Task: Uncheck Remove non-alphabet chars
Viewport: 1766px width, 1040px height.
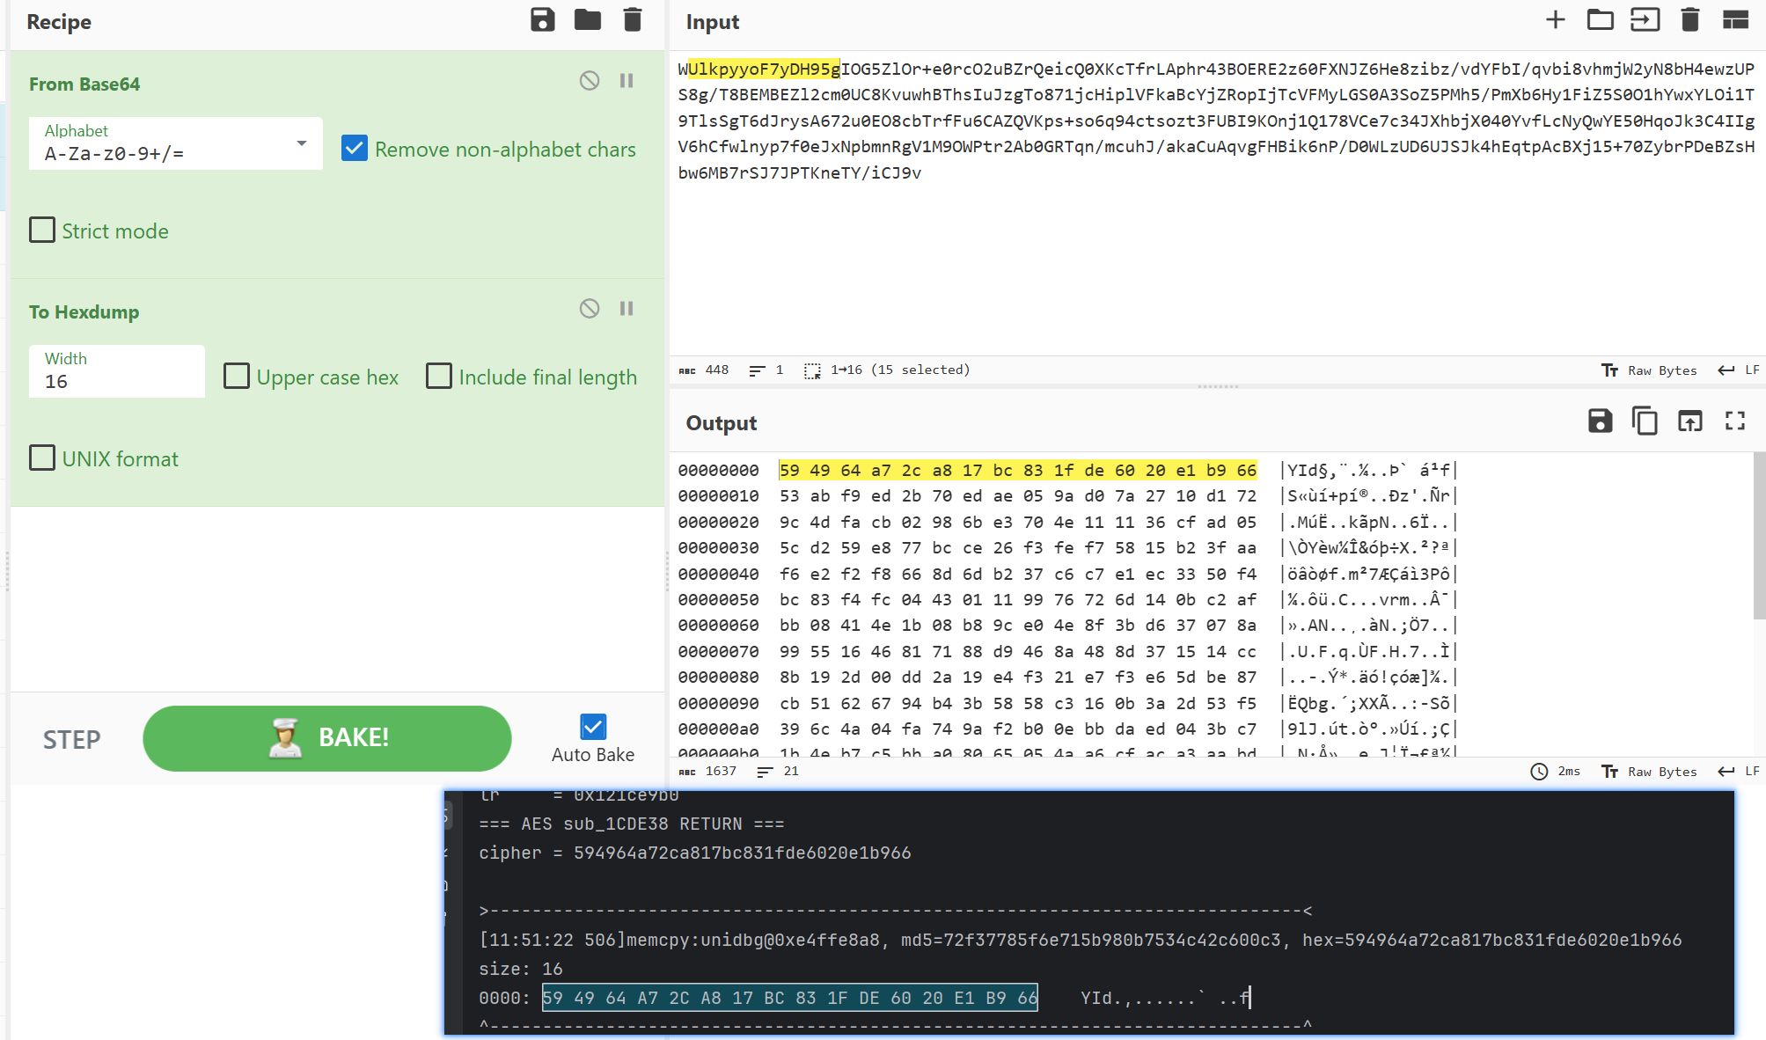Action: (x=355, y=148)
